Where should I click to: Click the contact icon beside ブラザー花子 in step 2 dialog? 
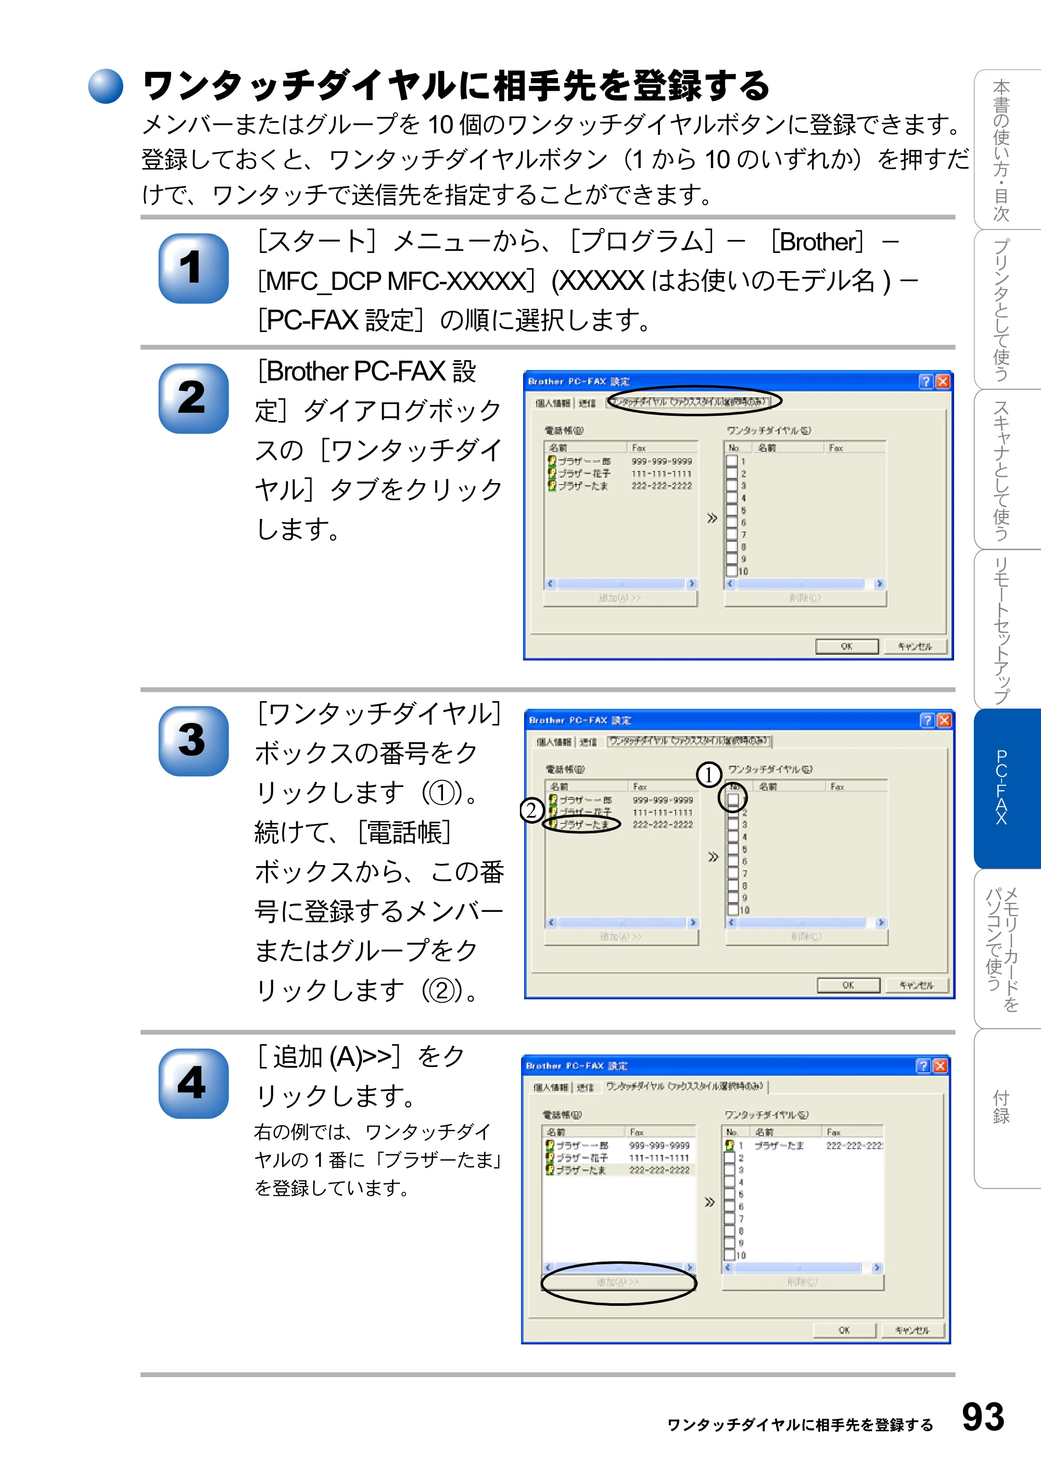551,473
